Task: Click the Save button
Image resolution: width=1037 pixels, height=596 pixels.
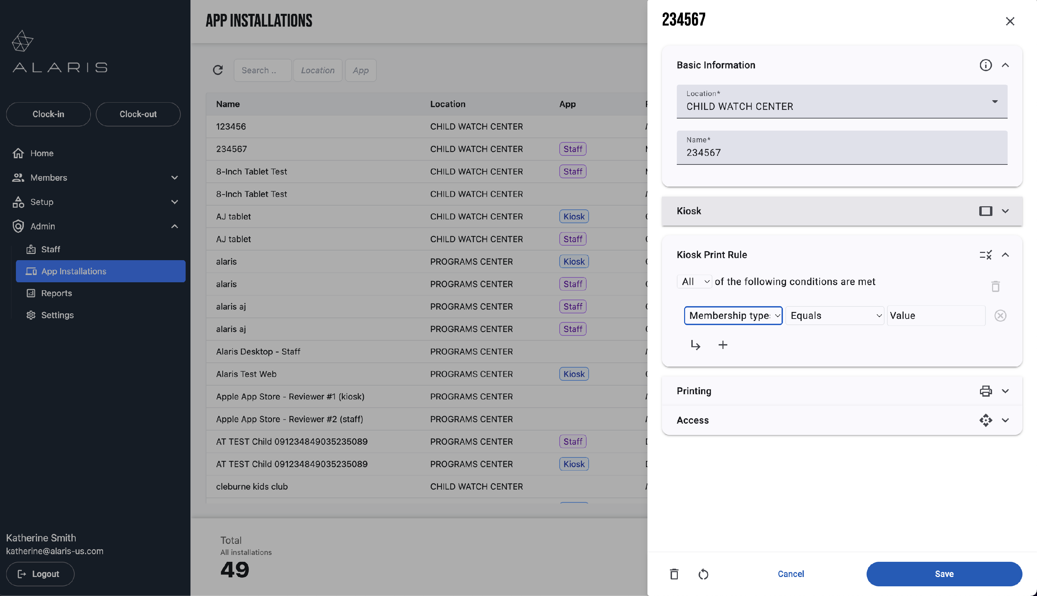Action: pos(944,574)
